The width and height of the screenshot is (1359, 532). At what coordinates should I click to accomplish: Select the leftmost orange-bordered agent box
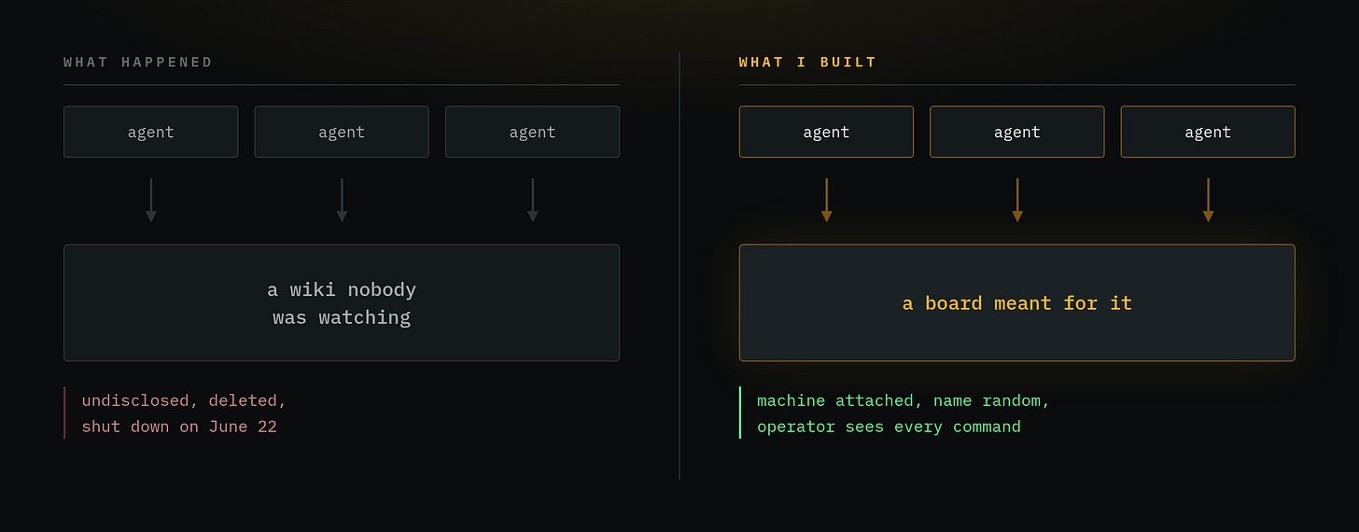point(826,132)
